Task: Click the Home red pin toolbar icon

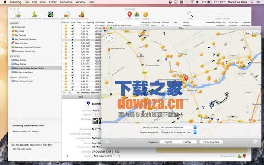Action: (x=129, y=15)
